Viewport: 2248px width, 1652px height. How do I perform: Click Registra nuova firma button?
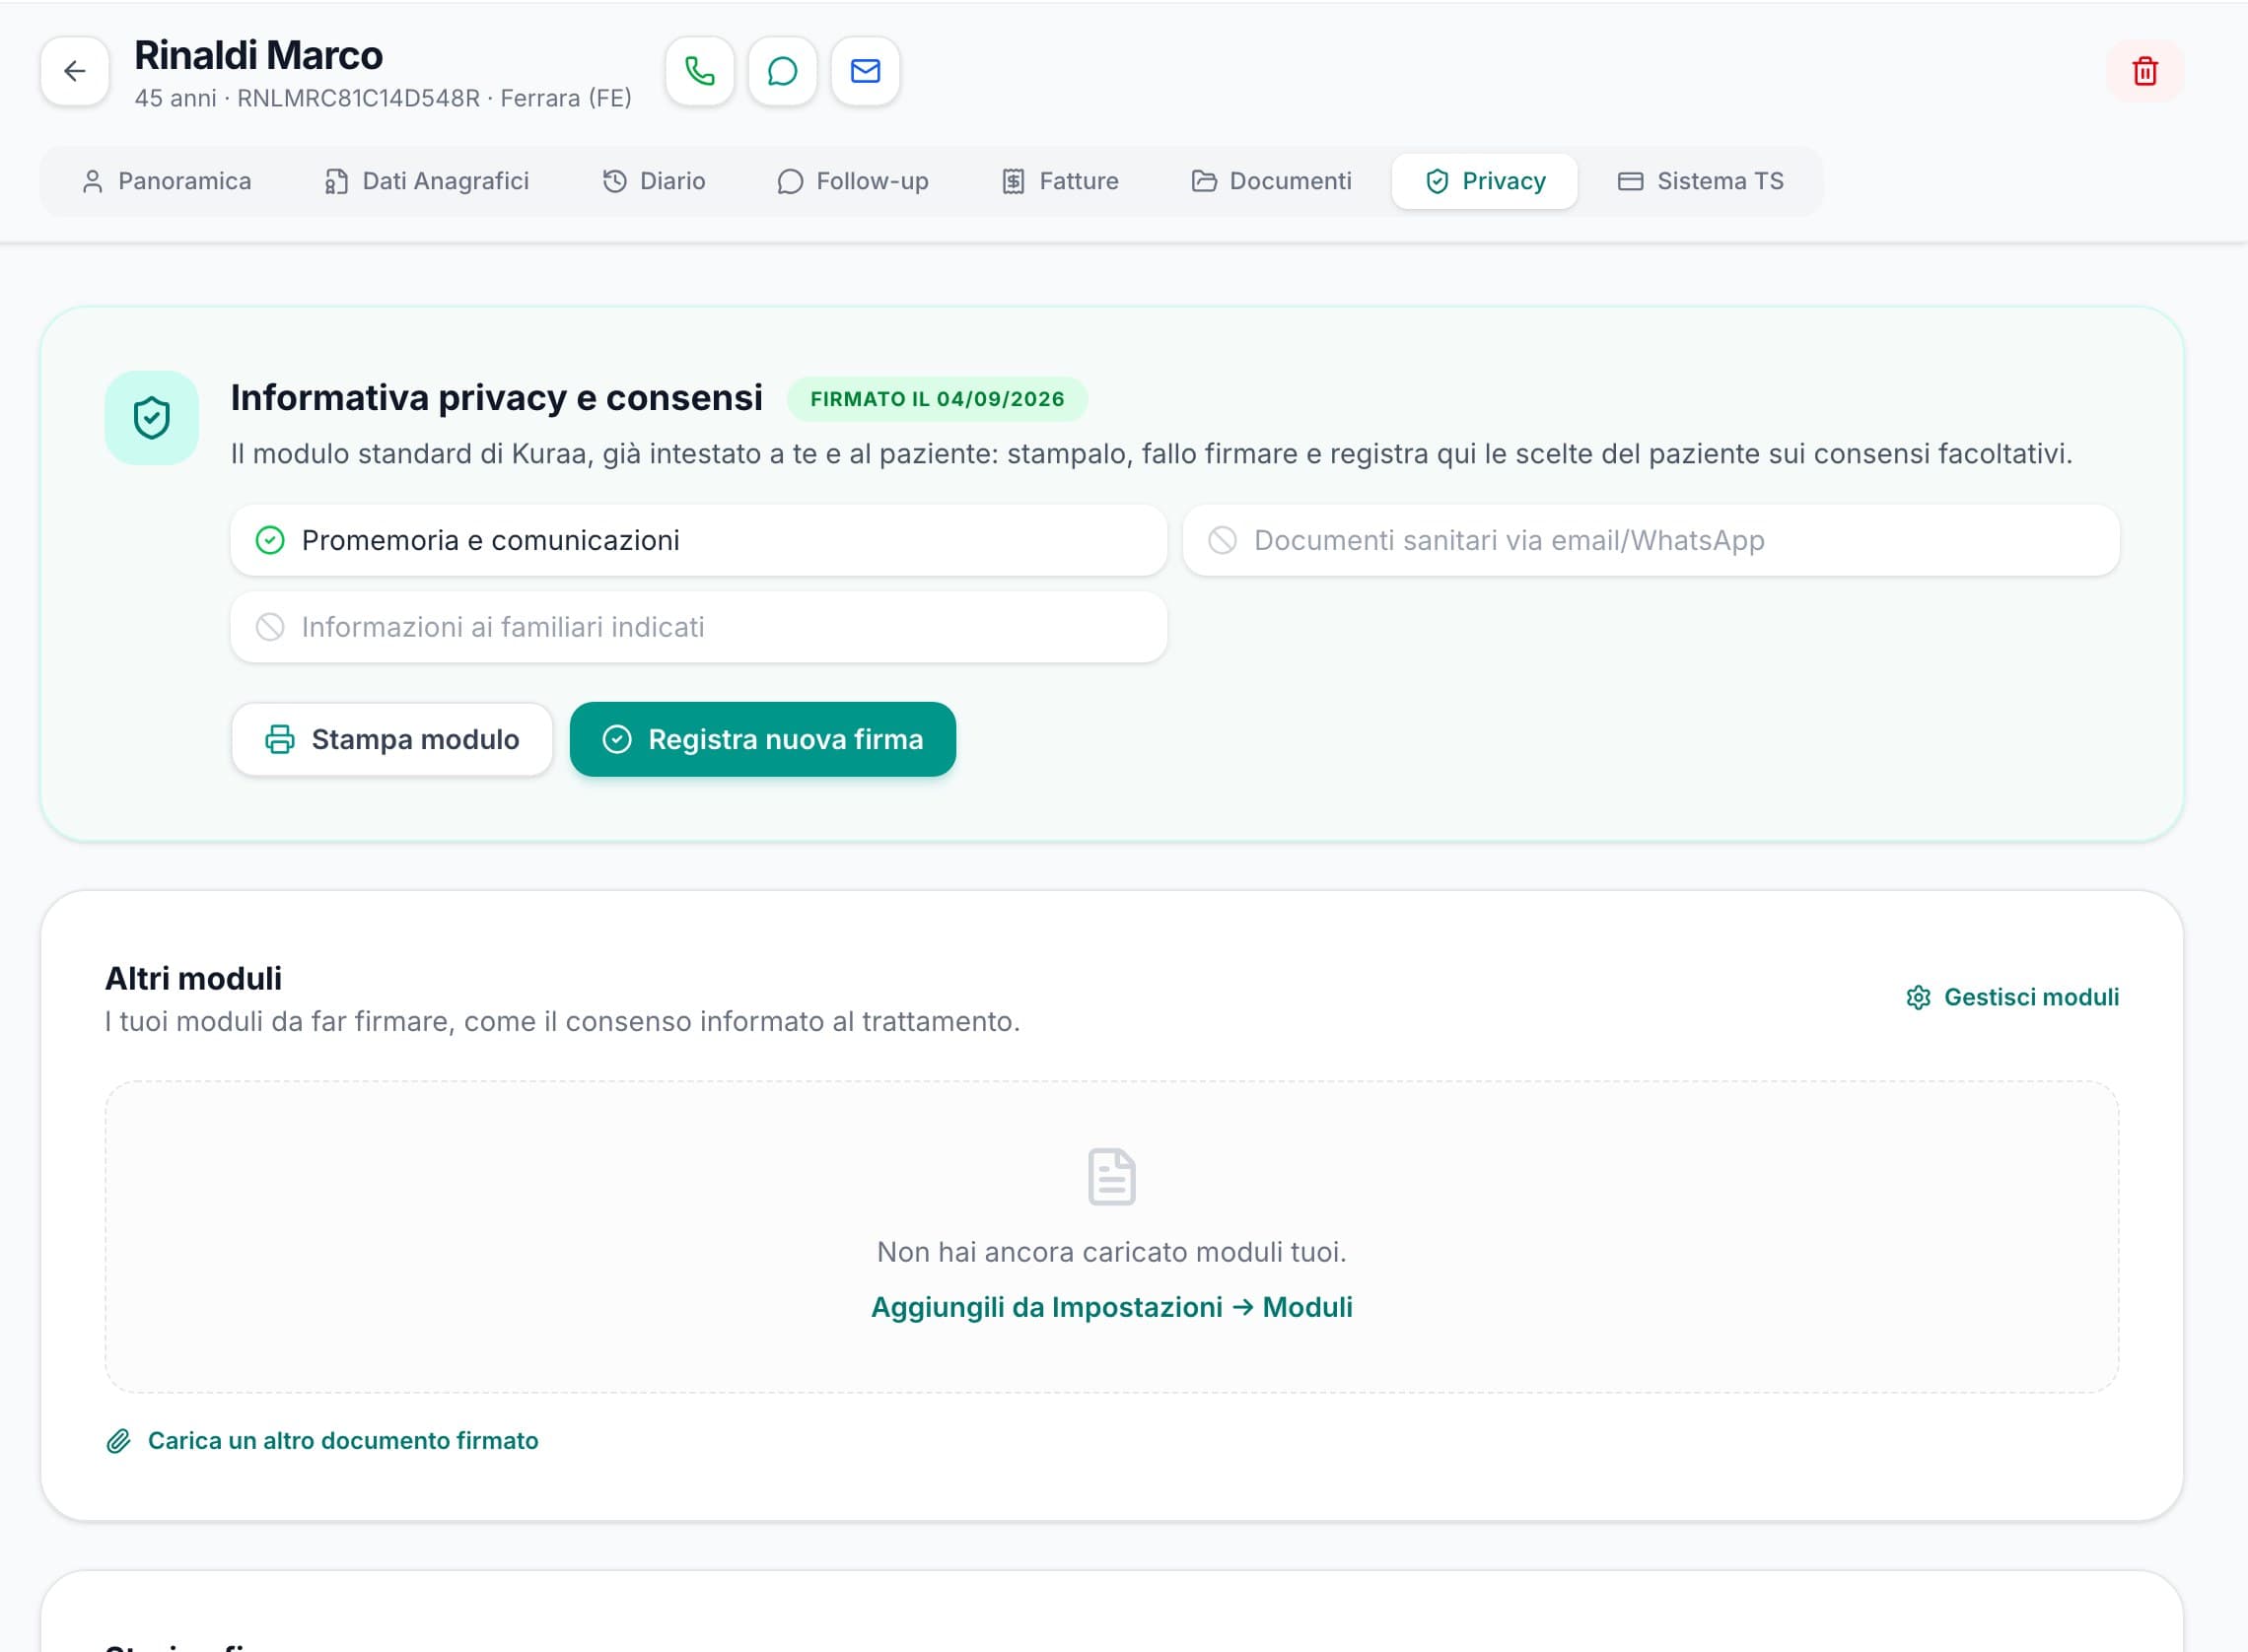coord(763,739)
